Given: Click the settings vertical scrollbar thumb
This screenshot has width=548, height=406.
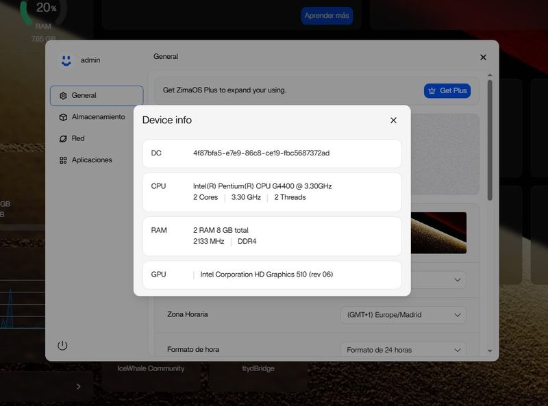Looking at the screenshot, I should coord(490,140).
